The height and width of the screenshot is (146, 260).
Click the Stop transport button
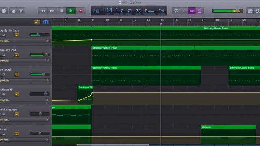click(x=61, y=11)
